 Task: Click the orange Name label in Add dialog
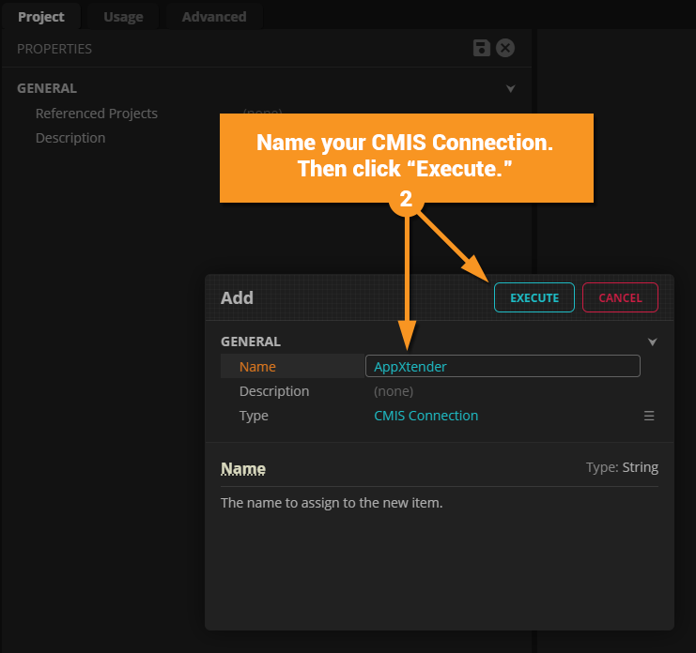(257, 367)
